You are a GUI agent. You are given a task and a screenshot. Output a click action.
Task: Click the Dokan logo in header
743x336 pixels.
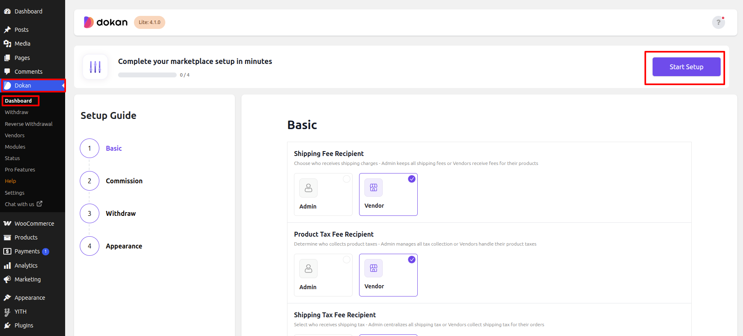(x=106, y=22)
